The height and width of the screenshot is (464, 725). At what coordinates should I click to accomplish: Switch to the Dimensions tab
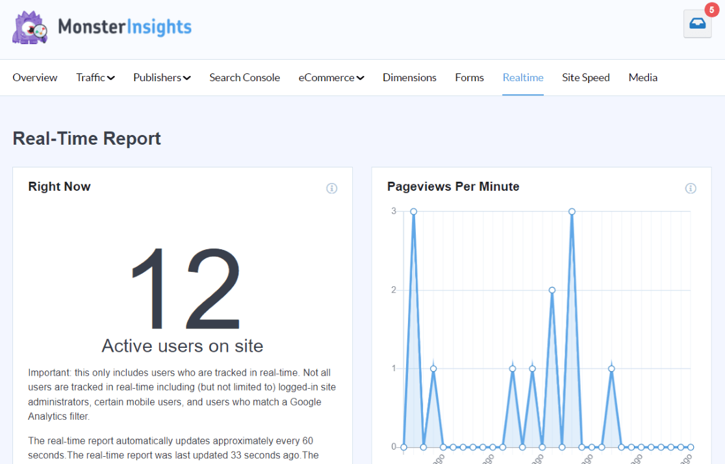tap(409, 77)
